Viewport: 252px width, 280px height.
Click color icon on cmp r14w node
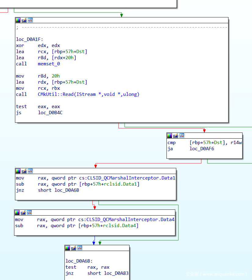coord(170,136)
